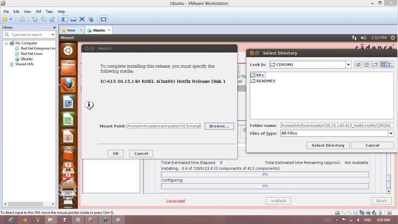The height and width of the screenshot is (224, 398).
Task: Click OK in the Mount dialog
Action: [x=116, y=153]
